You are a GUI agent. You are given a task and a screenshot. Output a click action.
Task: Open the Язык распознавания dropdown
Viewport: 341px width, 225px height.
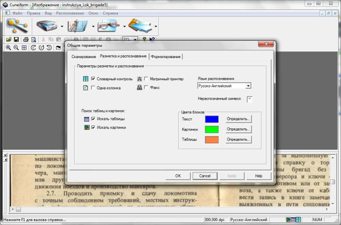tap(248, 86)
